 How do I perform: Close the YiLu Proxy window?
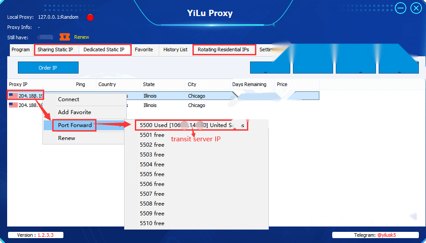(416, 8)
